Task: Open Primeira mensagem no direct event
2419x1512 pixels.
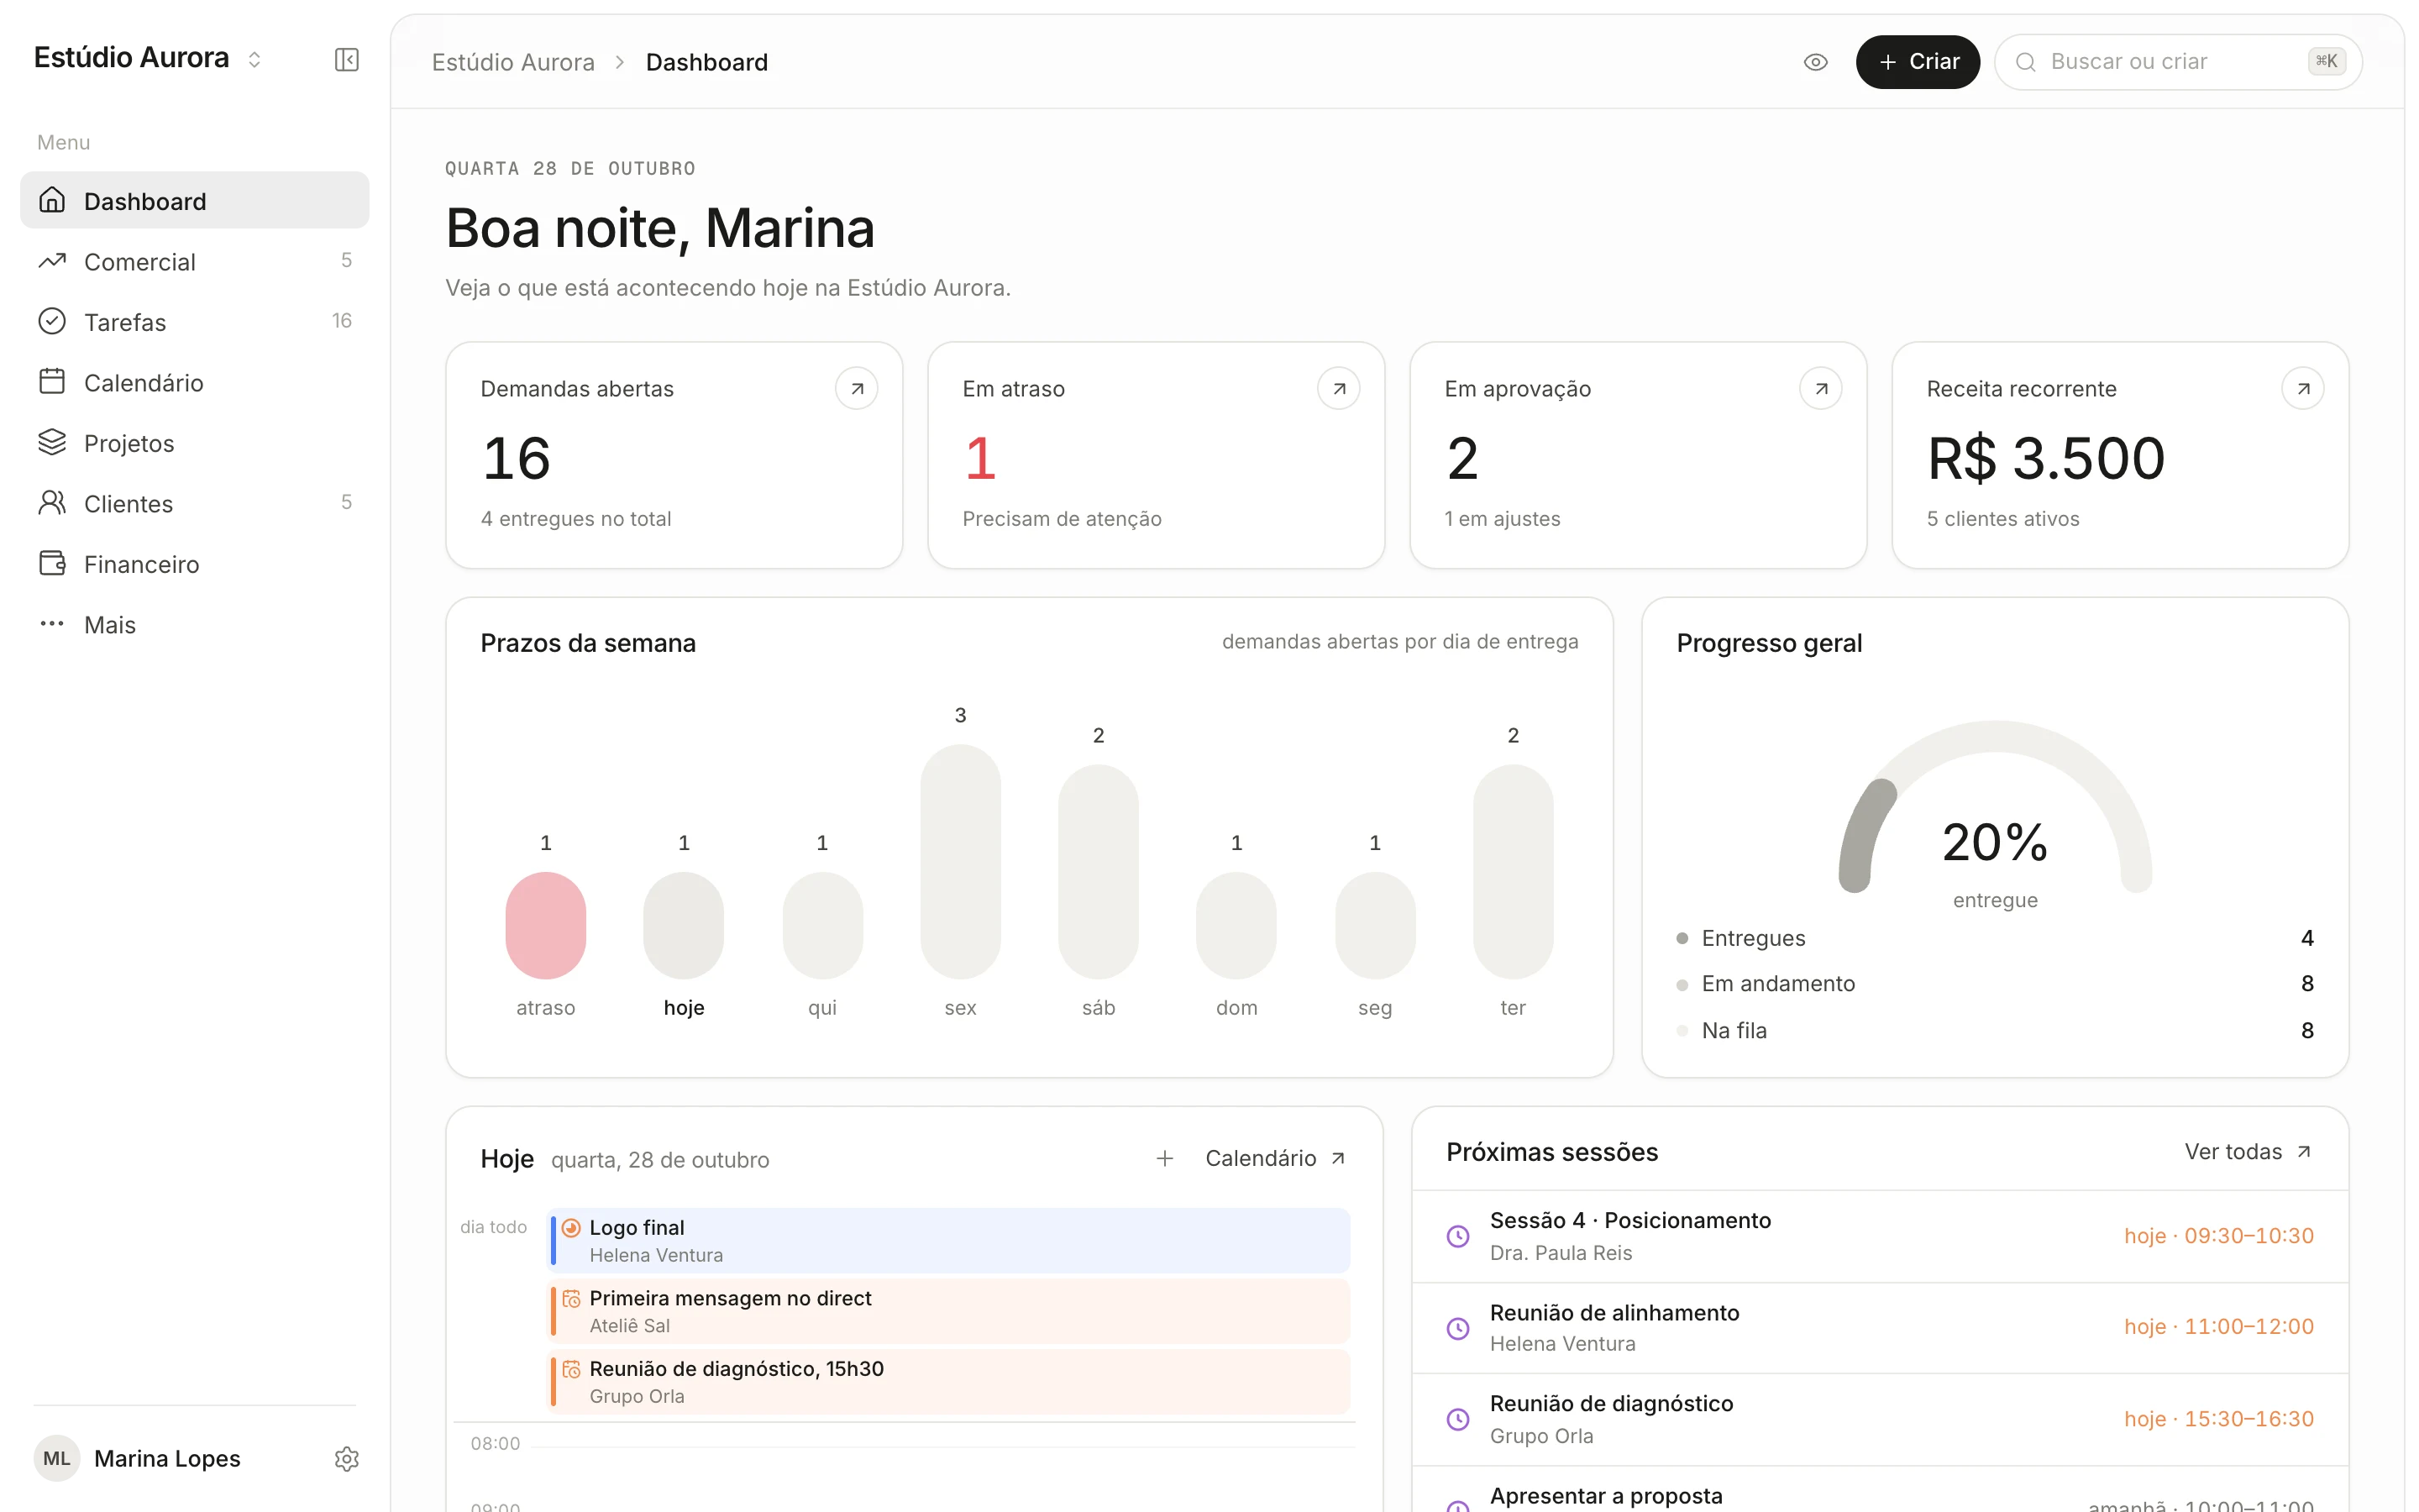Action: (x=950, y=1311)
